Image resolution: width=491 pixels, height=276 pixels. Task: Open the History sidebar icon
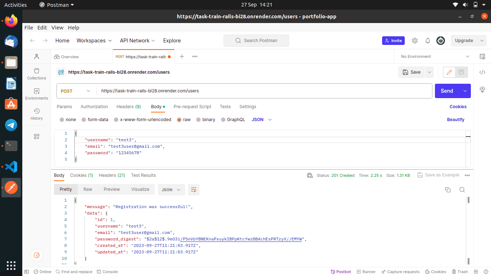[37, 114]
